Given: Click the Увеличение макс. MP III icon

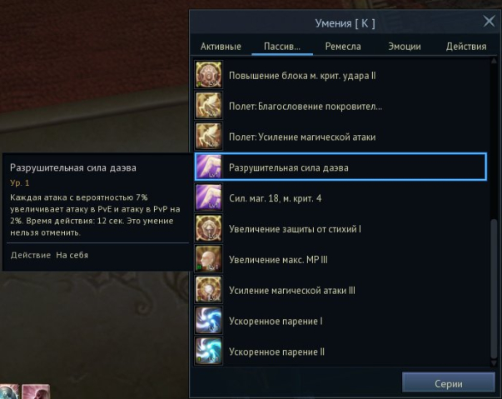Looking at the screenshot, I should (208, 259).
